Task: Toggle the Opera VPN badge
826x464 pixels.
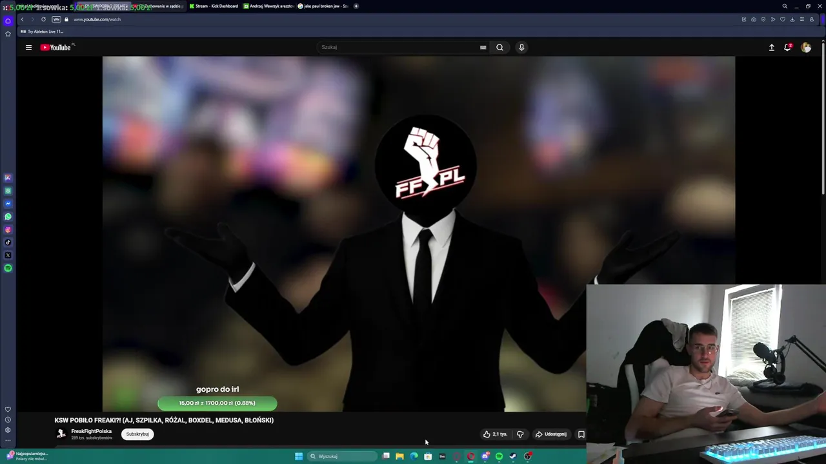Action: (56, 19)
